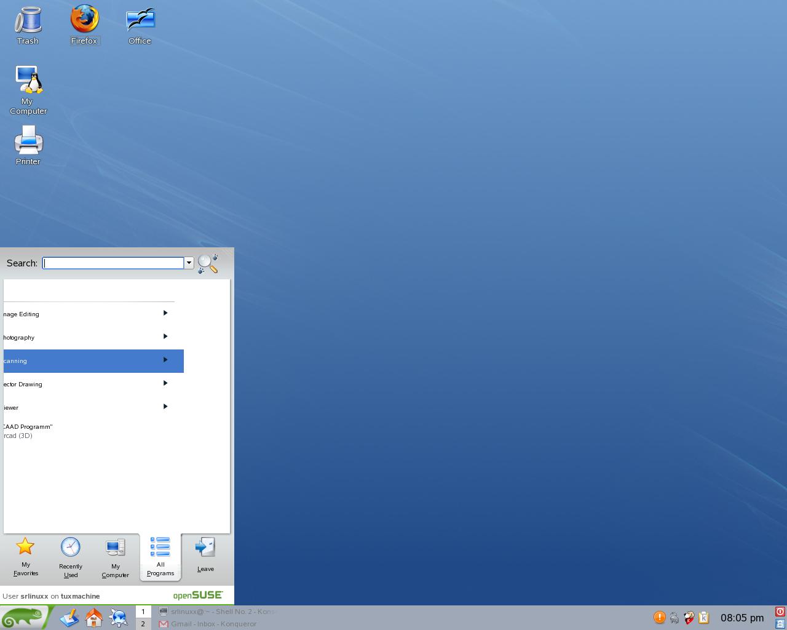Switch to My Computer tab in menu
The height and width of the screenshot is (630, 787).
tap(116, 557)
